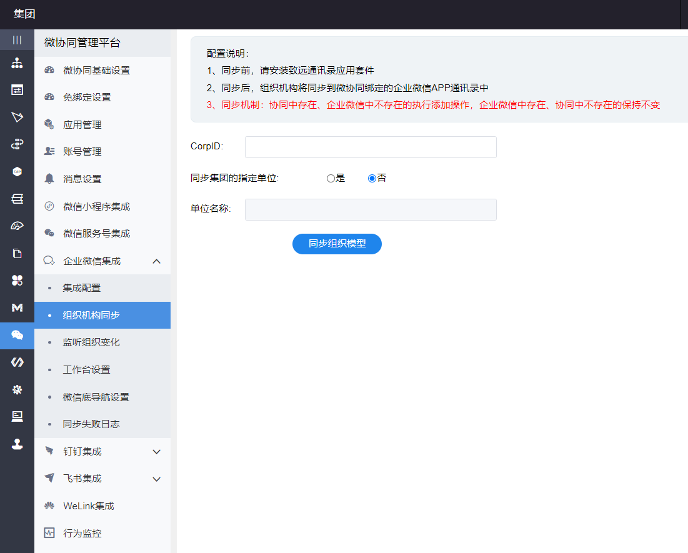Click the code brackets icon in the sidebar

pos(17,362)
